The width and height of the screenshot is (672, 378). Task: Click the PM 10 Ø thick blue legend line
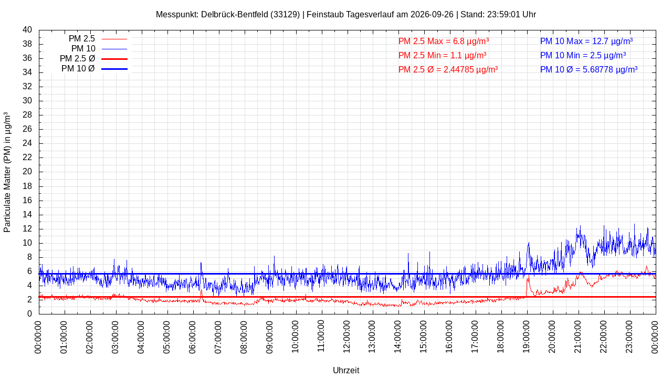[114, 69]
